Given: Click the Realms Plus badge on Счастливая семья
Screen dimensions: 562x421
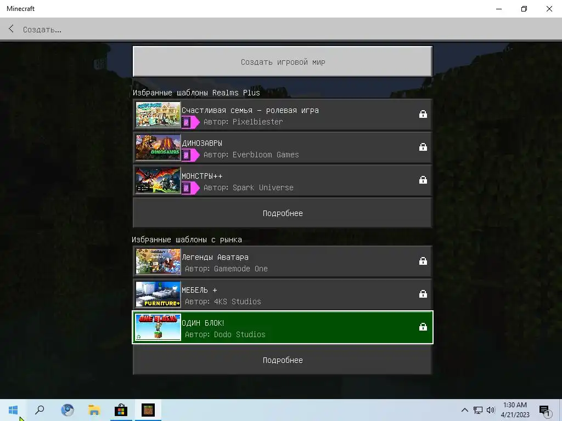Looking at the screenshot, I should coord(190,122).
